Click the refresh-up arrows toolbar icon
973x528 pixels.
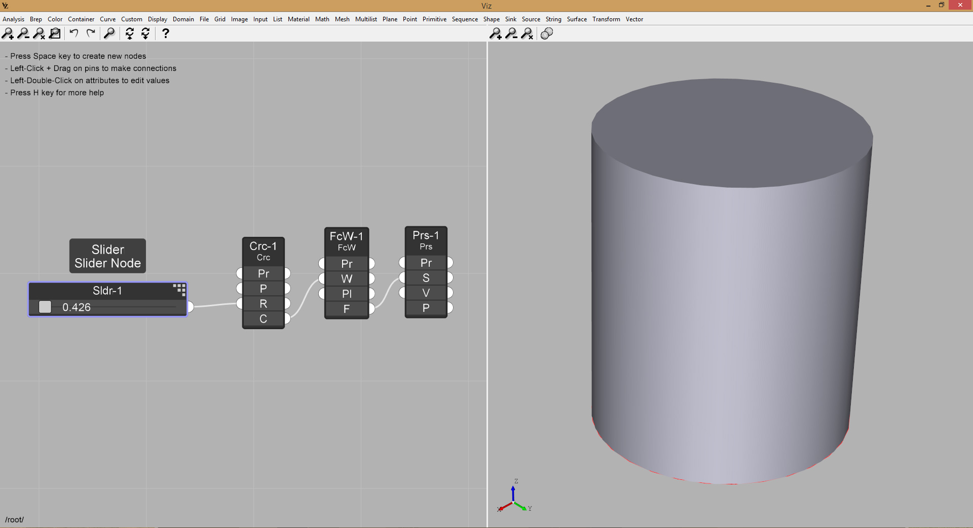130,33
